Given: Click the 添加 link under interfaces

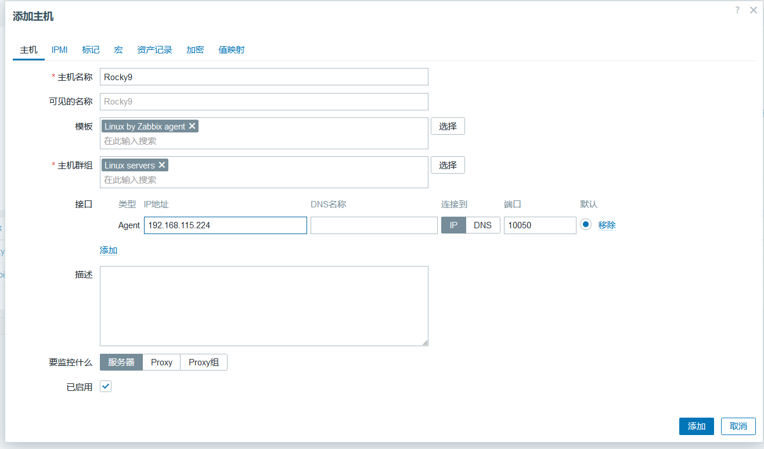Looking at the screenshot, I should coord(109,250).
